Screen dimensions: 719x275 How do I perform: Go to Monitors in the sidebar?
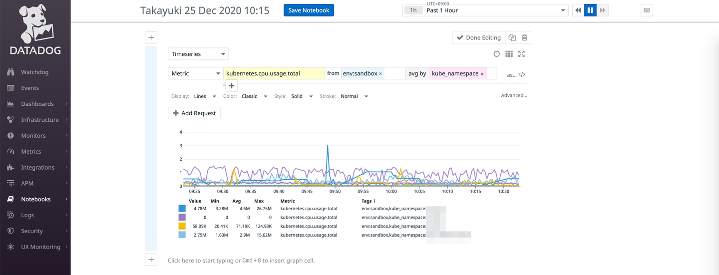33,136
